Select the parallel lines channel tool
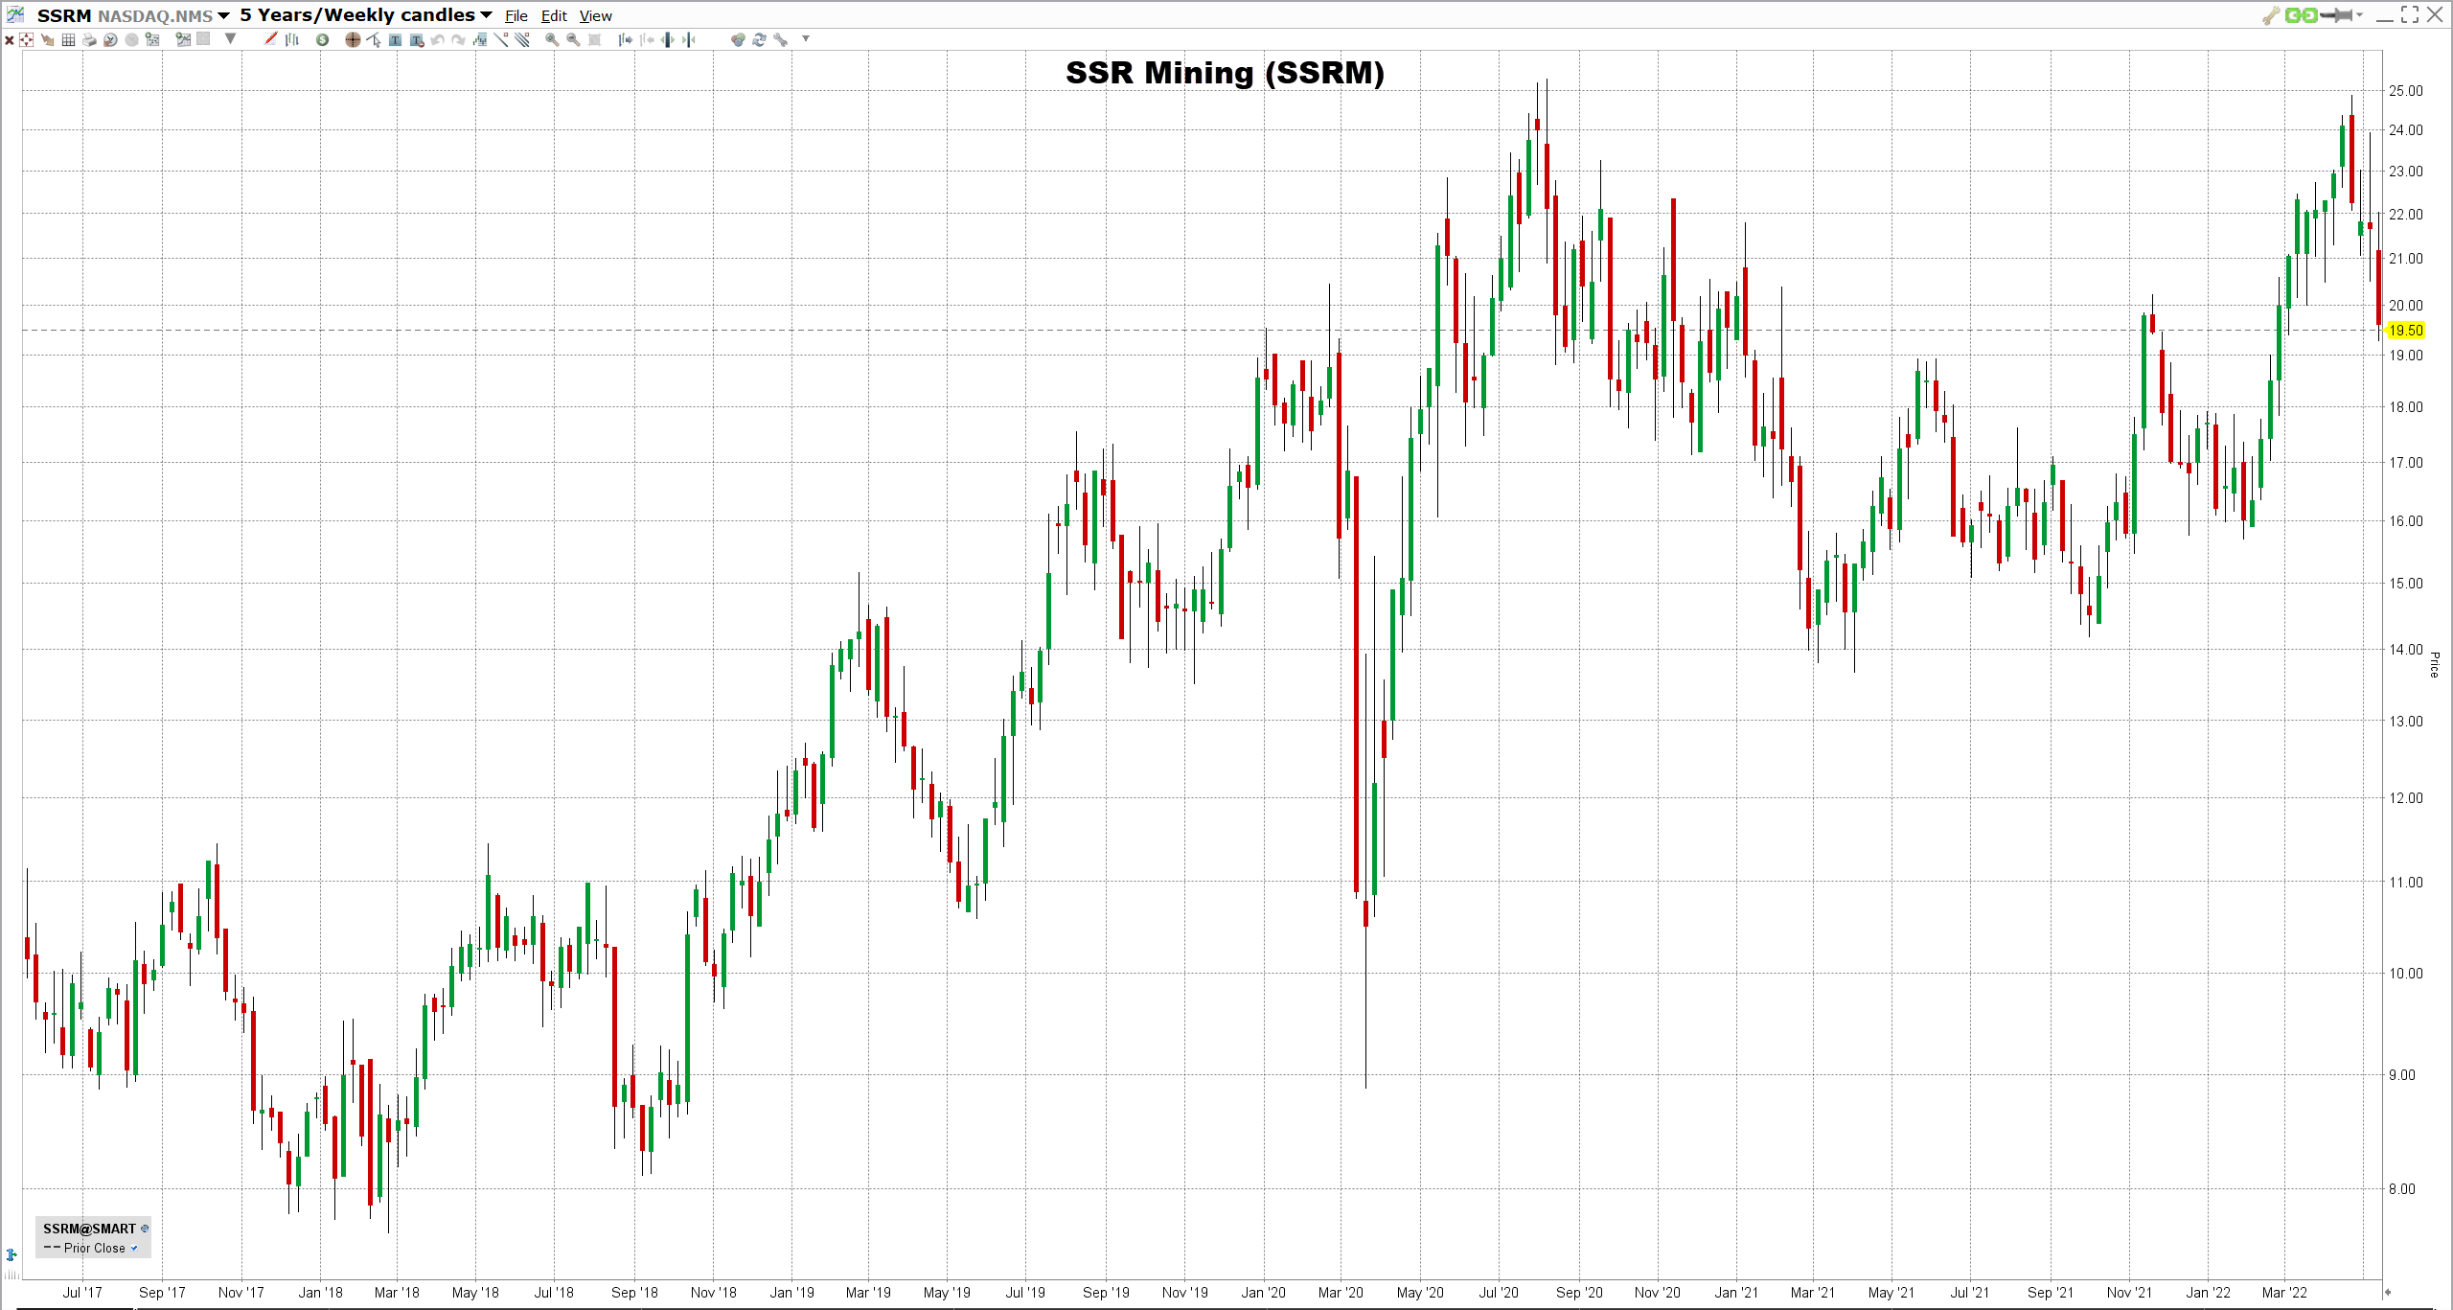2453x1310 pixels. point(522,39)
